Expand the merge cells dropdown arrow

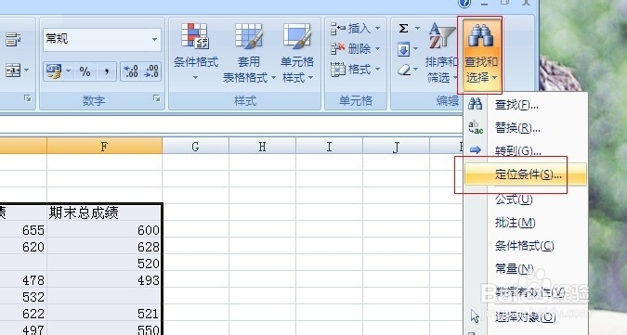coord(26,71)
